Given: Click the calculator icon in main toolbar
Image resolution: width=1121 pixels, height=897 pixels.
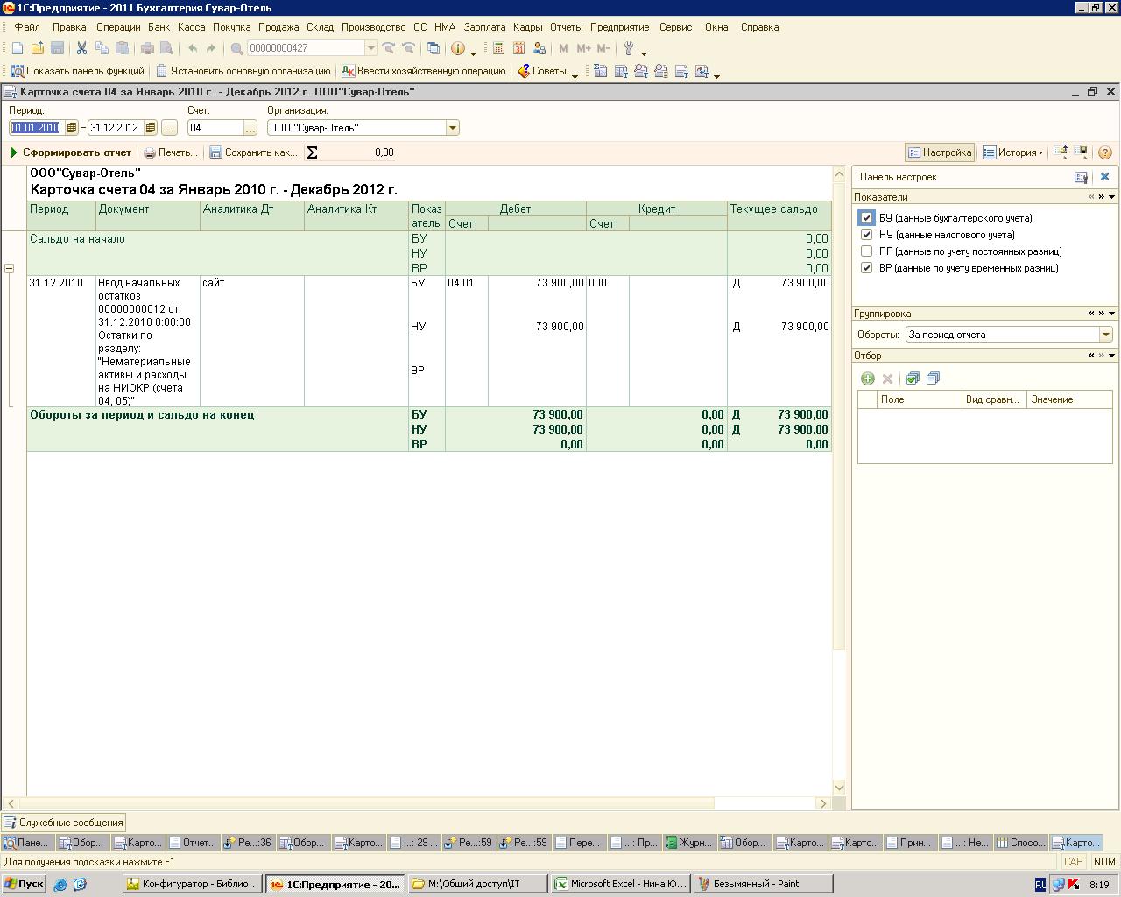Looking at the screenshot, I should [498, 48].
